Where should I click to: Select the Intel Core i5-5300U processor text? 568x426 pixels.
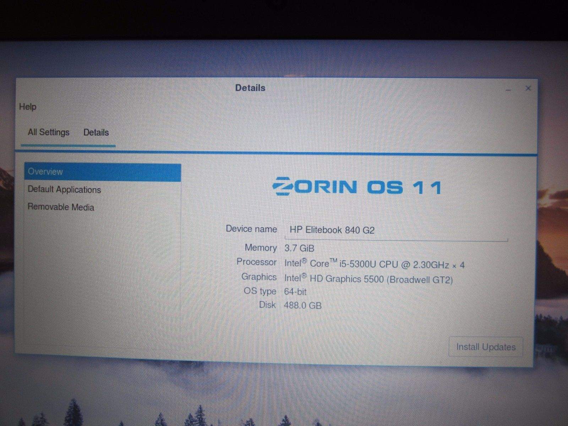(375, 264)
